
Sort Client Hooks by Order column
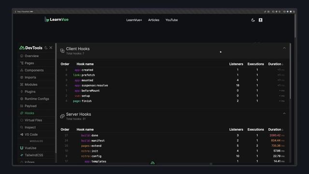click(65, 64)
